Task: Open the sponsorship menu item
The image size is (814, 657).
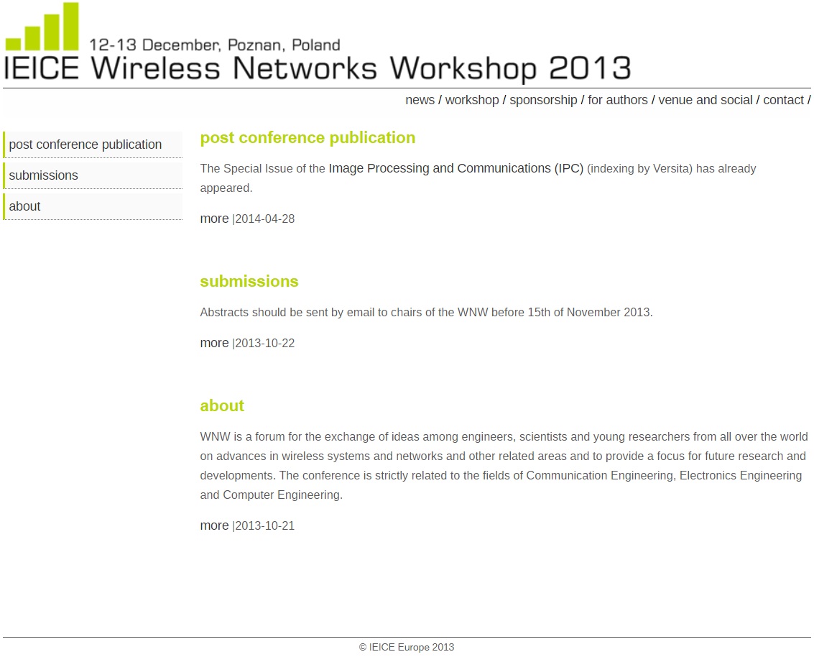Action: click(543, 100)
